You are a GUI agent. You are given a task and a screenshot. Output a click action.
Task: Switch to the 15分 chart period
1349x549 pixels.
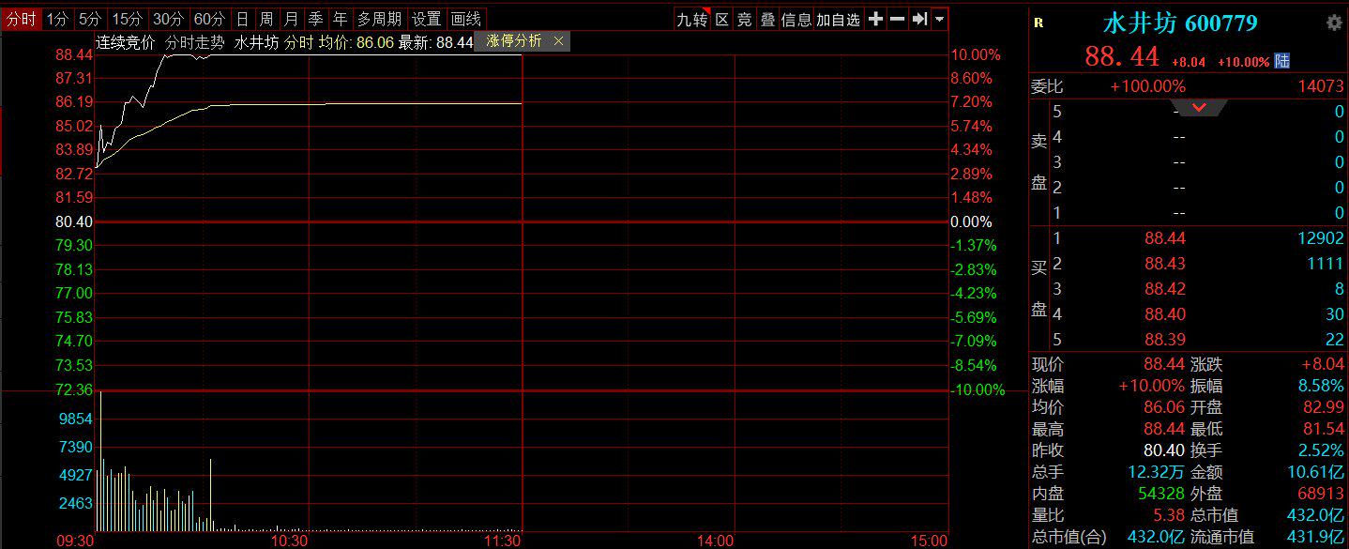coord(127,19)
